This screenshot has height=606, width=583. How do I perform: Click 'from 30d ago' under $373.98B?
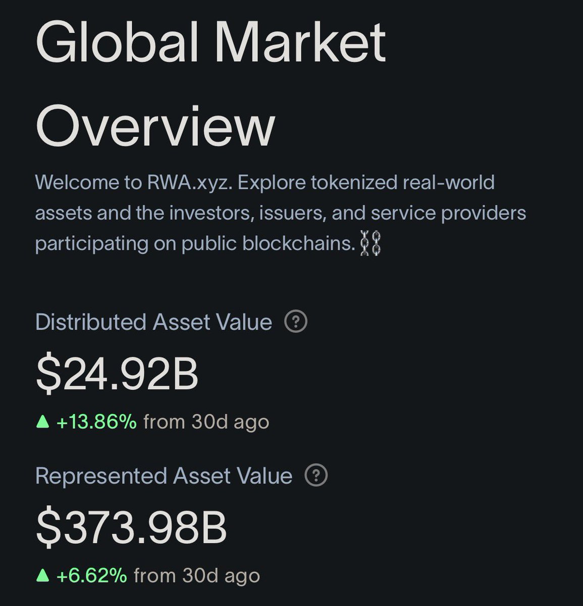pyautogui.click(x=197, y=576)
